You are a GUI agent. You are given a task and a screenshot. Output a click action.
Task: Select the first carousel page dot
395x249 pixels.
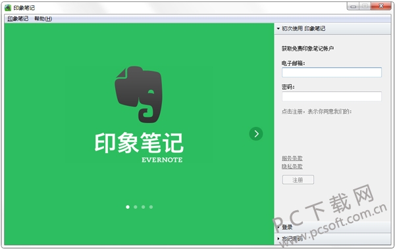(x=128, y=207)
